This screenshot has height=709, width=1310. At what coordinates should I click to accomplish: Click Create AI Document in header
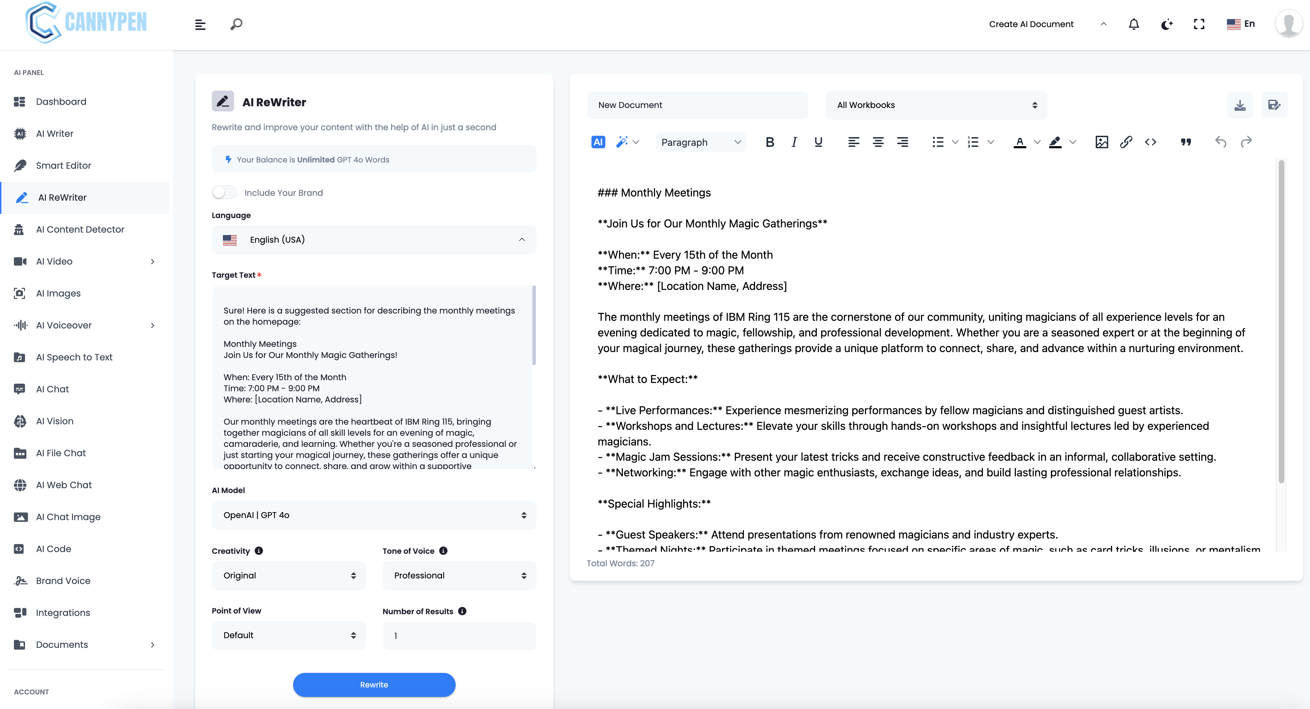pyautogui.click(x=1031, y=24)
